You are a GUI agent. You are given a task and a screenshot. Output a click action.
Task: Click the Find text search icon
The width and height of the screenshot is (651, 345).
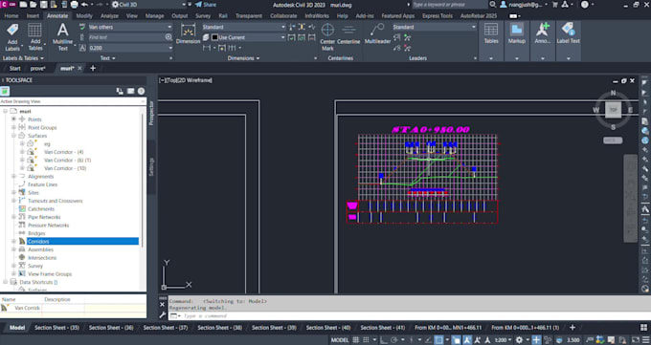(x=168, y=37)
